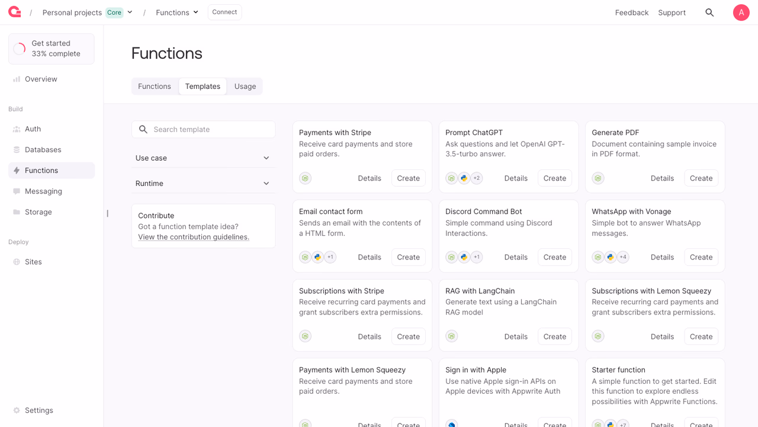Screen dimensions: 758x427
Task: Switch to the Functions tab
Action: coord(155,86)
